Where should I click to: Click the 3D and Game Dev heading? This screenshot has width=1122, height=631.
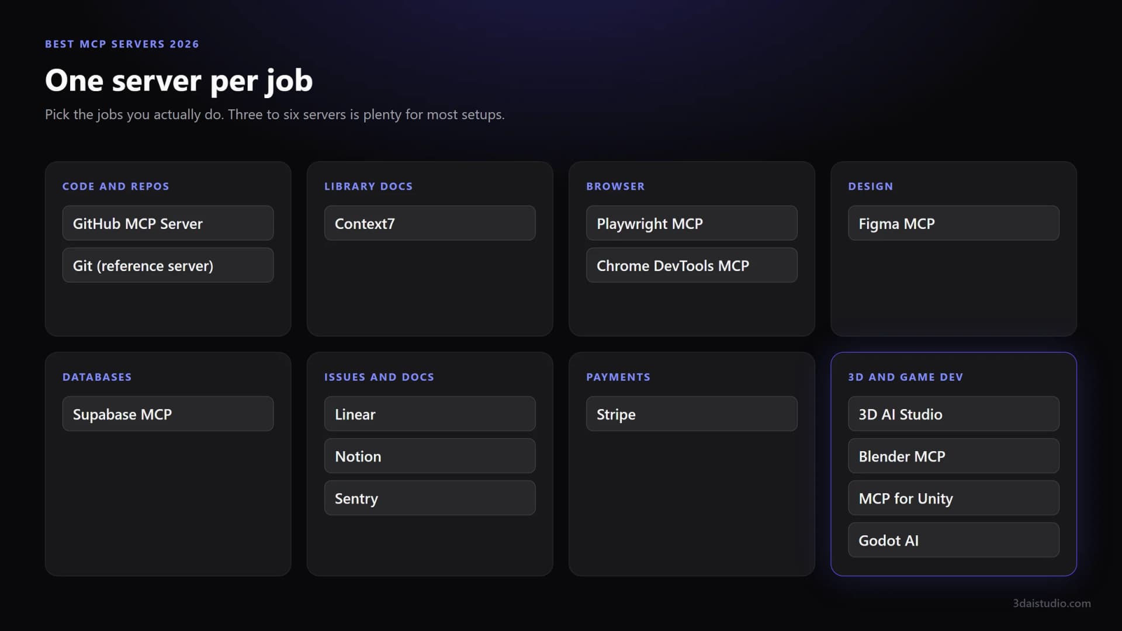[x=905, y=377]
